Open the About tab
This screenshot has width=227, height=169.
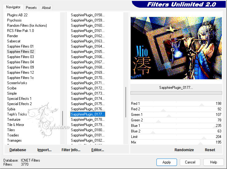46,8
